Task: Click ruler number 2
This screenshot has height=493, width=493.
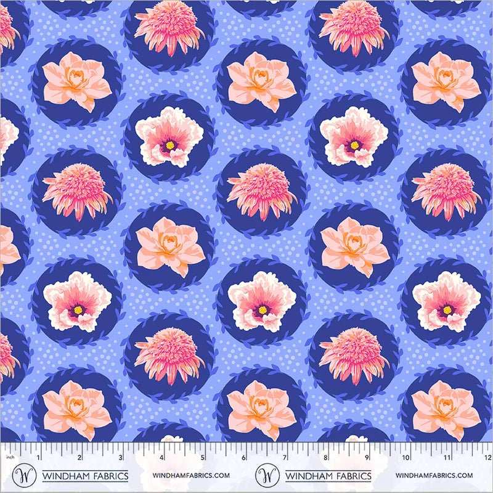Action: [x=79, y=457]
